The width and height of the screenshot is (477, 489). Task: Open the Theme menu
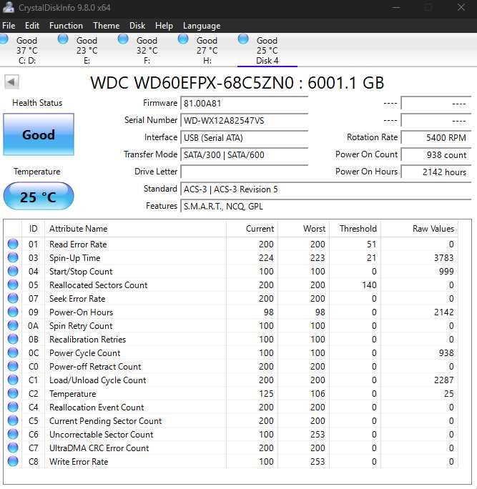point(106,26)
